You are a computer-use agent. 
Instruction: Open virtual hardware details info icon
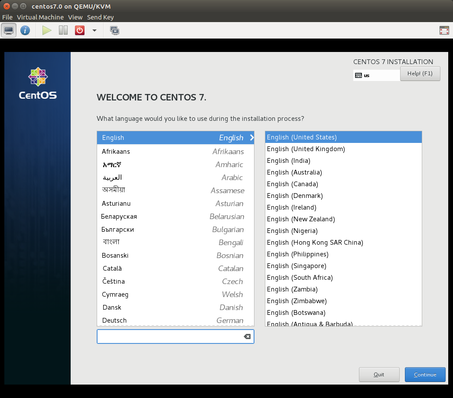[25, 30]
